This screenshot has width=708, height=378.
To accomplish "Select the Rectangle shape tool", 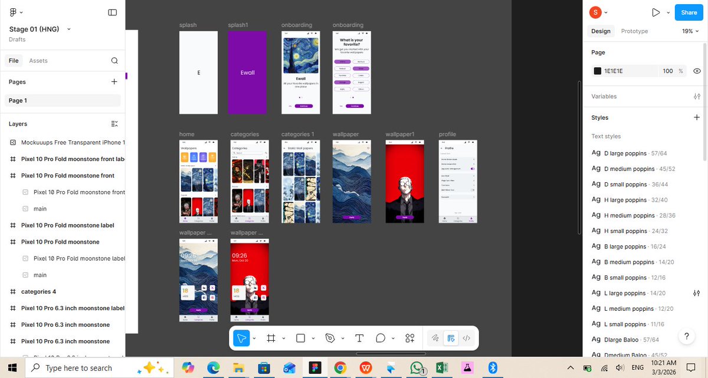I will pyautogui.click(x=300, y=338).
